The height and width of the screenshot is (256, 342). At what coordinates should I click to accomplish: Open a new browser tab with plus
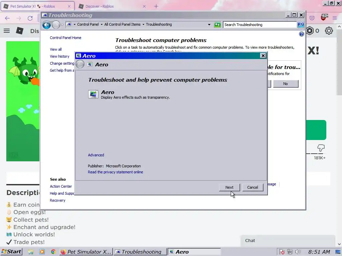[x=156, y=6]
